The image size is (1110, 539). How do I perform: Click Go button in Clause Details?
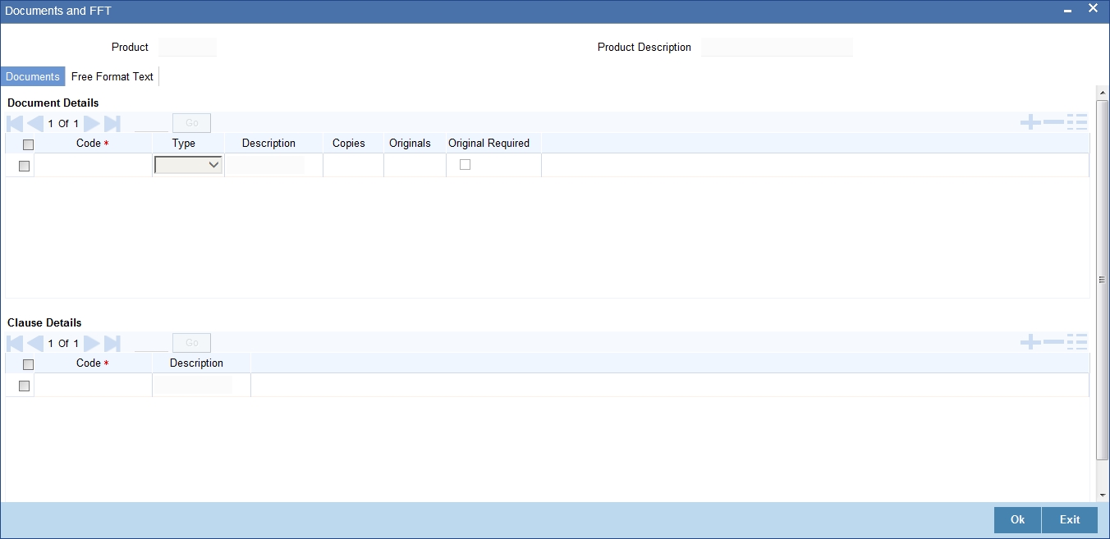191,343
